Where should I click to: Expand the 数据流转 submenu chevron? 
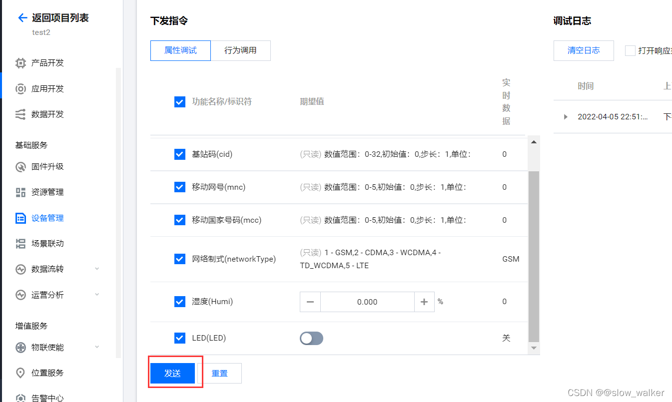(x=97, y=269)
